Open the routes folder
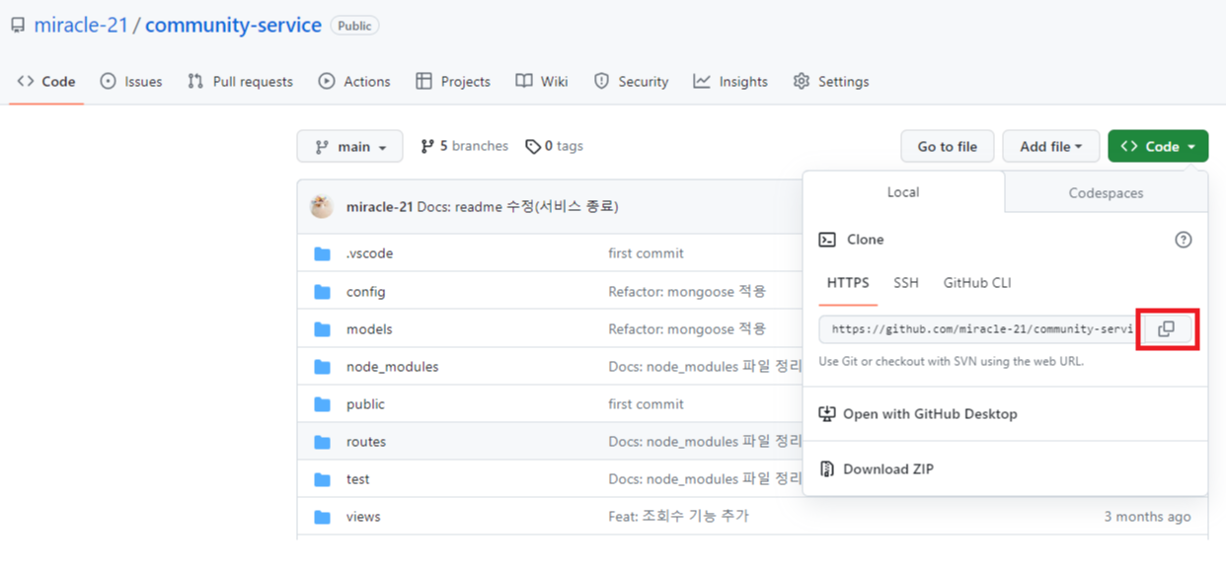This screenshot has width=1226, height=571. pyautogui.click(x=366, y=442)
